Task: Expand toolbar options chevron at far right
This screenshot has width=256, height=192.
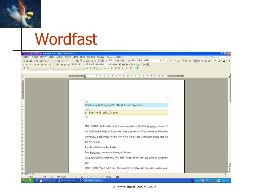Action: click(230, 61)
